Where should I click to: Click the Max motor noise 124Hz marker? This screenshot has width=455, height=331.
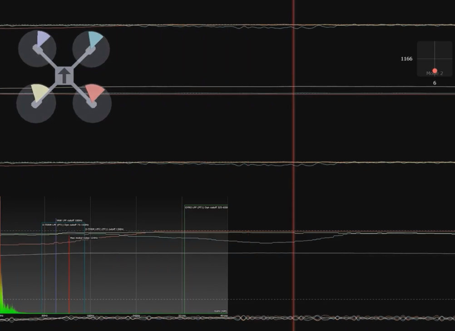click(x=84, y=238)
